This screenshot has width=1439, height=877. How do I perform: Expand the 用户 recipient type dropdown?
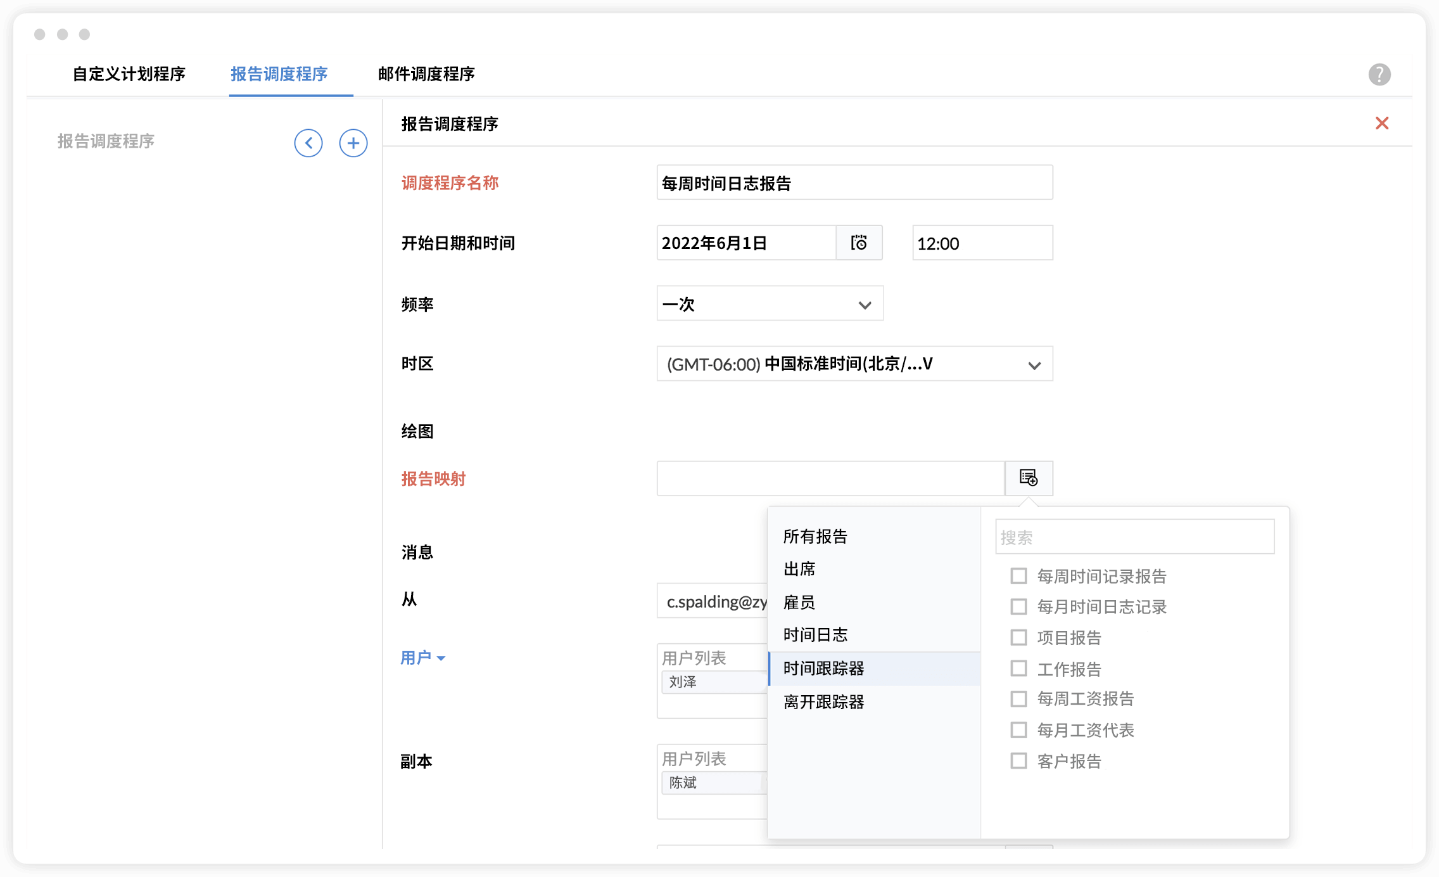point(422,658)
